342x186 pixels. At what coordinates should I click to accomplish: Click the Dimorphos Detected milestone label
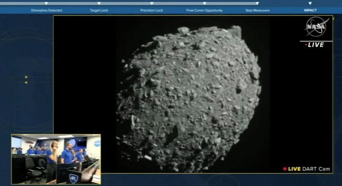coord(47,10)
